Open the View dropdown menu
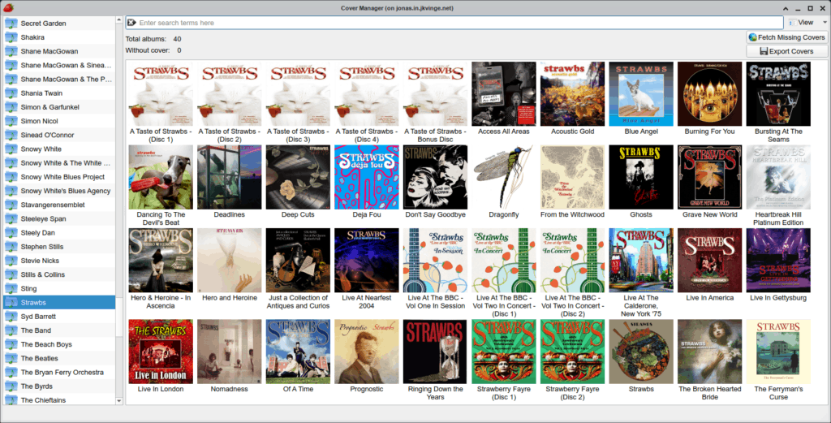The height and width of the screenshot is (423, 831). 807,23
